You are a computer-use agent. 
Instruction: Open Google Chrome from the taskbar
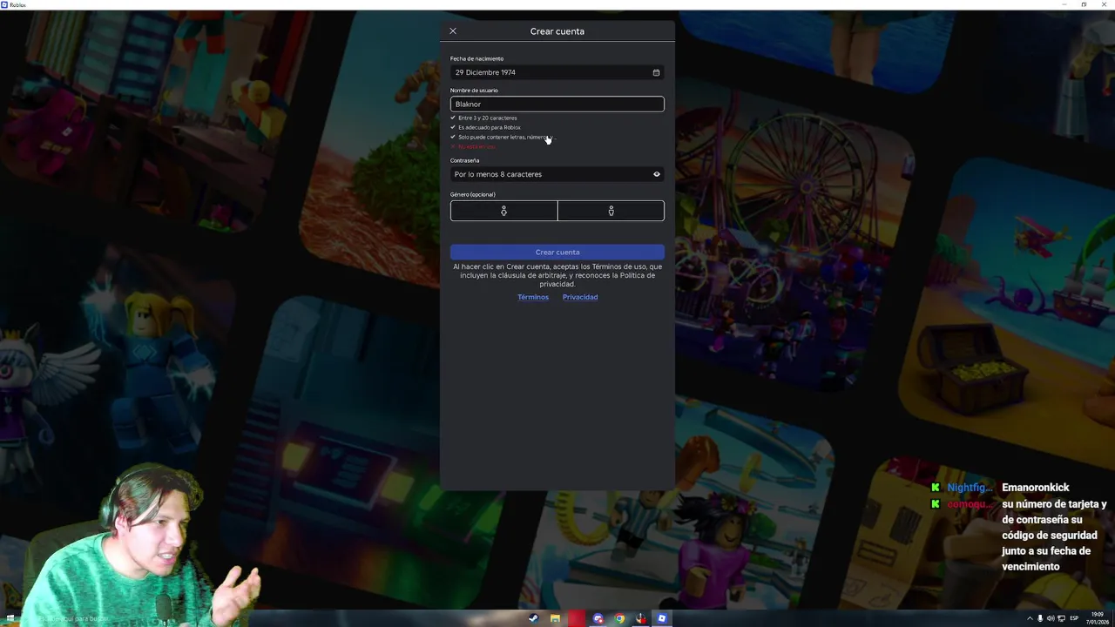click(x=619, y=618)
